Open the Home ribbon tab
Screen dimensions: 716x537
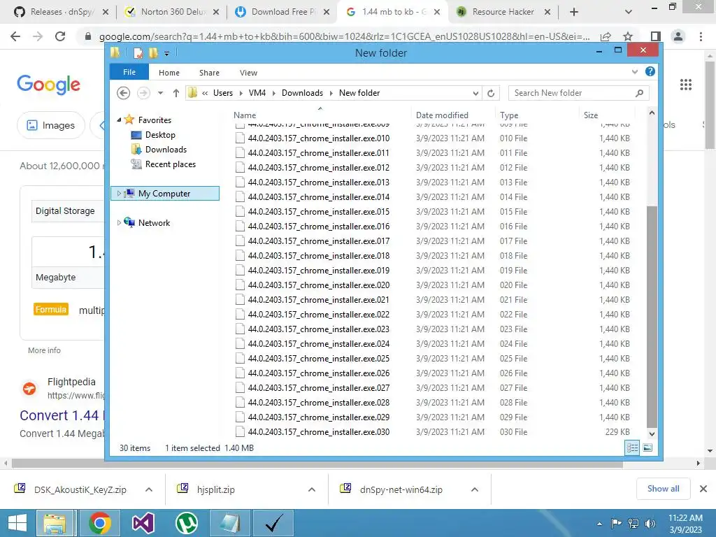click(169, 73)
